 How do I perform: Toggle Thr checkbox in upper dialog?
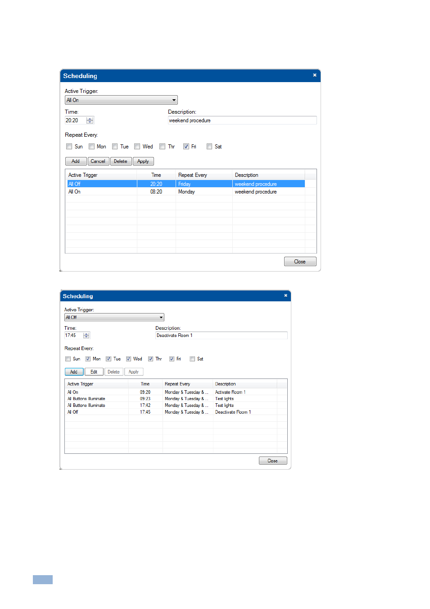[163, 147]
